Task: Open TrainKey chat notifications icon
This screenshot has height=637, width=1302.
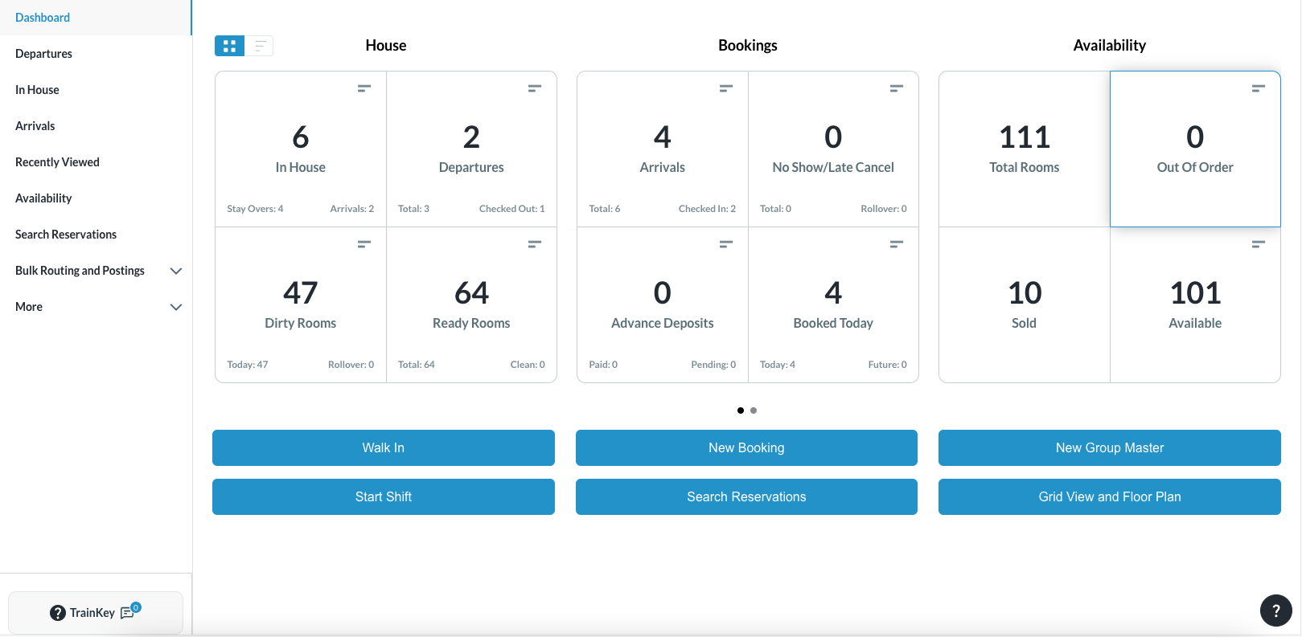Action: click(129, 612)
